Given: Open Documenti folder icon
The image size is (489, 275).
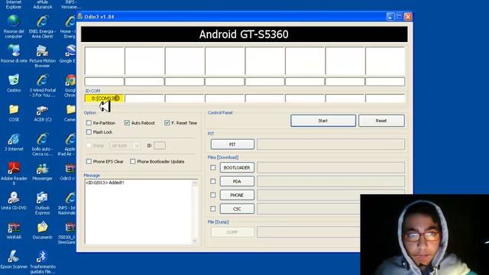Looking at the screenshot, I should 43,230.
